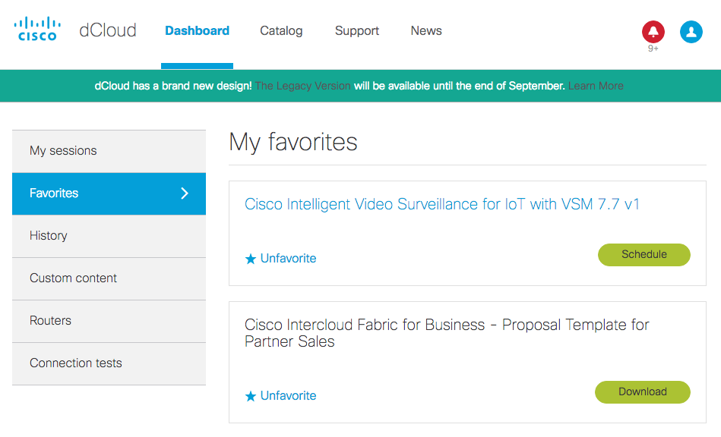Open the red notifications bell

[653, 32]
